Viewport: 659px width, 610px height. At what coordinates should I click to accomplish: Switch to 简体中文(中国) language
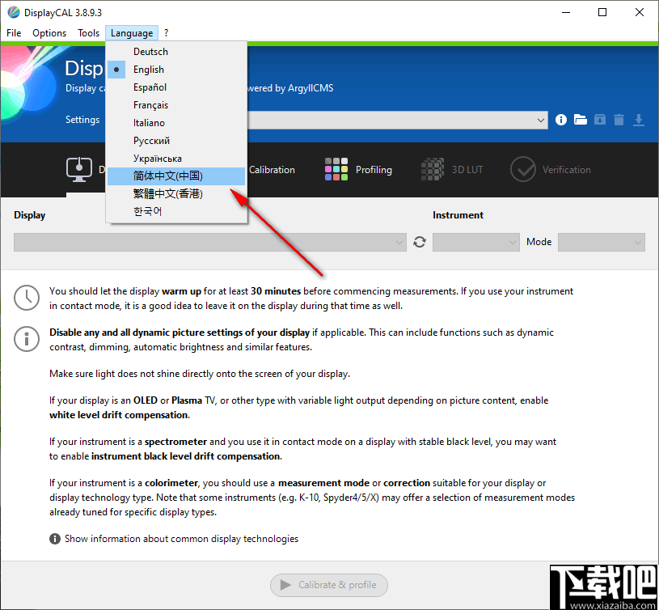click(176, 176)
